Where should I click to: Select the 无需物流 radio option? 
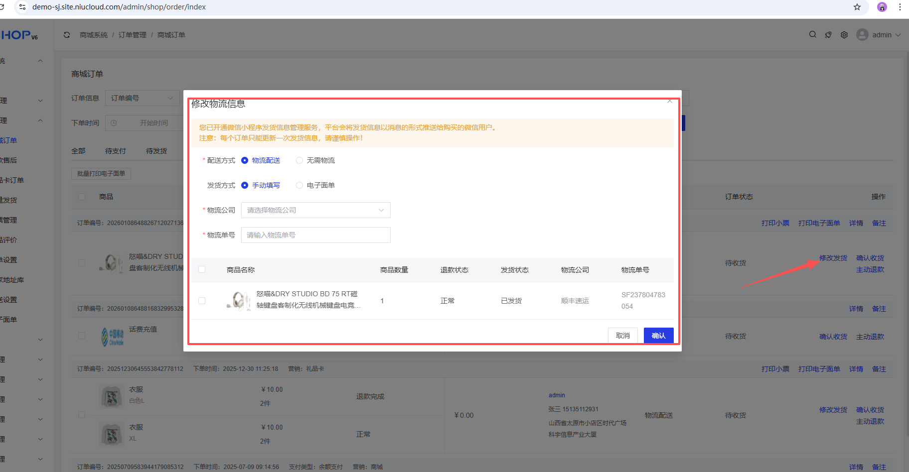(x=300, y=160)
